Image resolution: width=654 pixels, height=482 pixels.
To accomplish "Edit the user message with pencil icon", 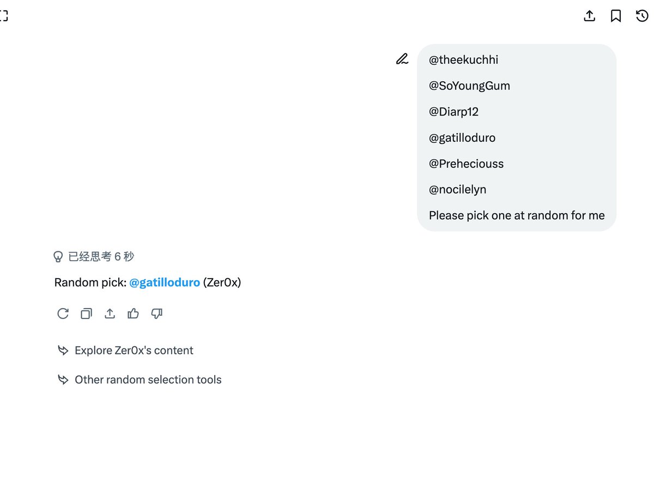I will (x=402, y=59).
